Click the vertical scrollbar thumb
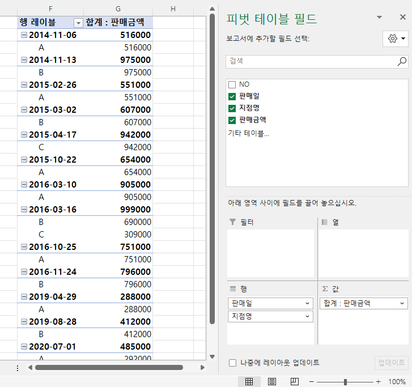 pyautogui.click(x=213, y=169)
